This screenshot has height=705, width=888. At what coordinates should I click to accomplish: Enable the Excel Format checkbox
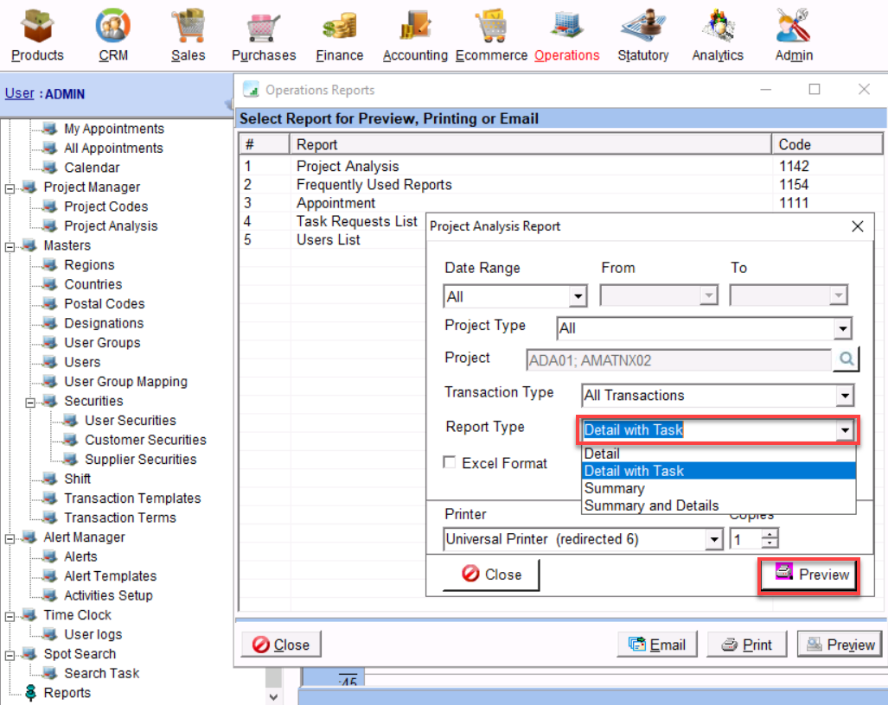(450, 463)
